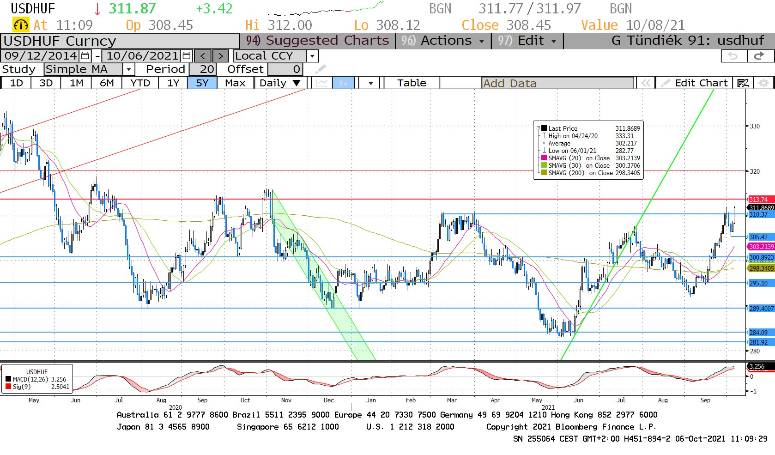Click the Edit Chart button

(x=694, y=83)
